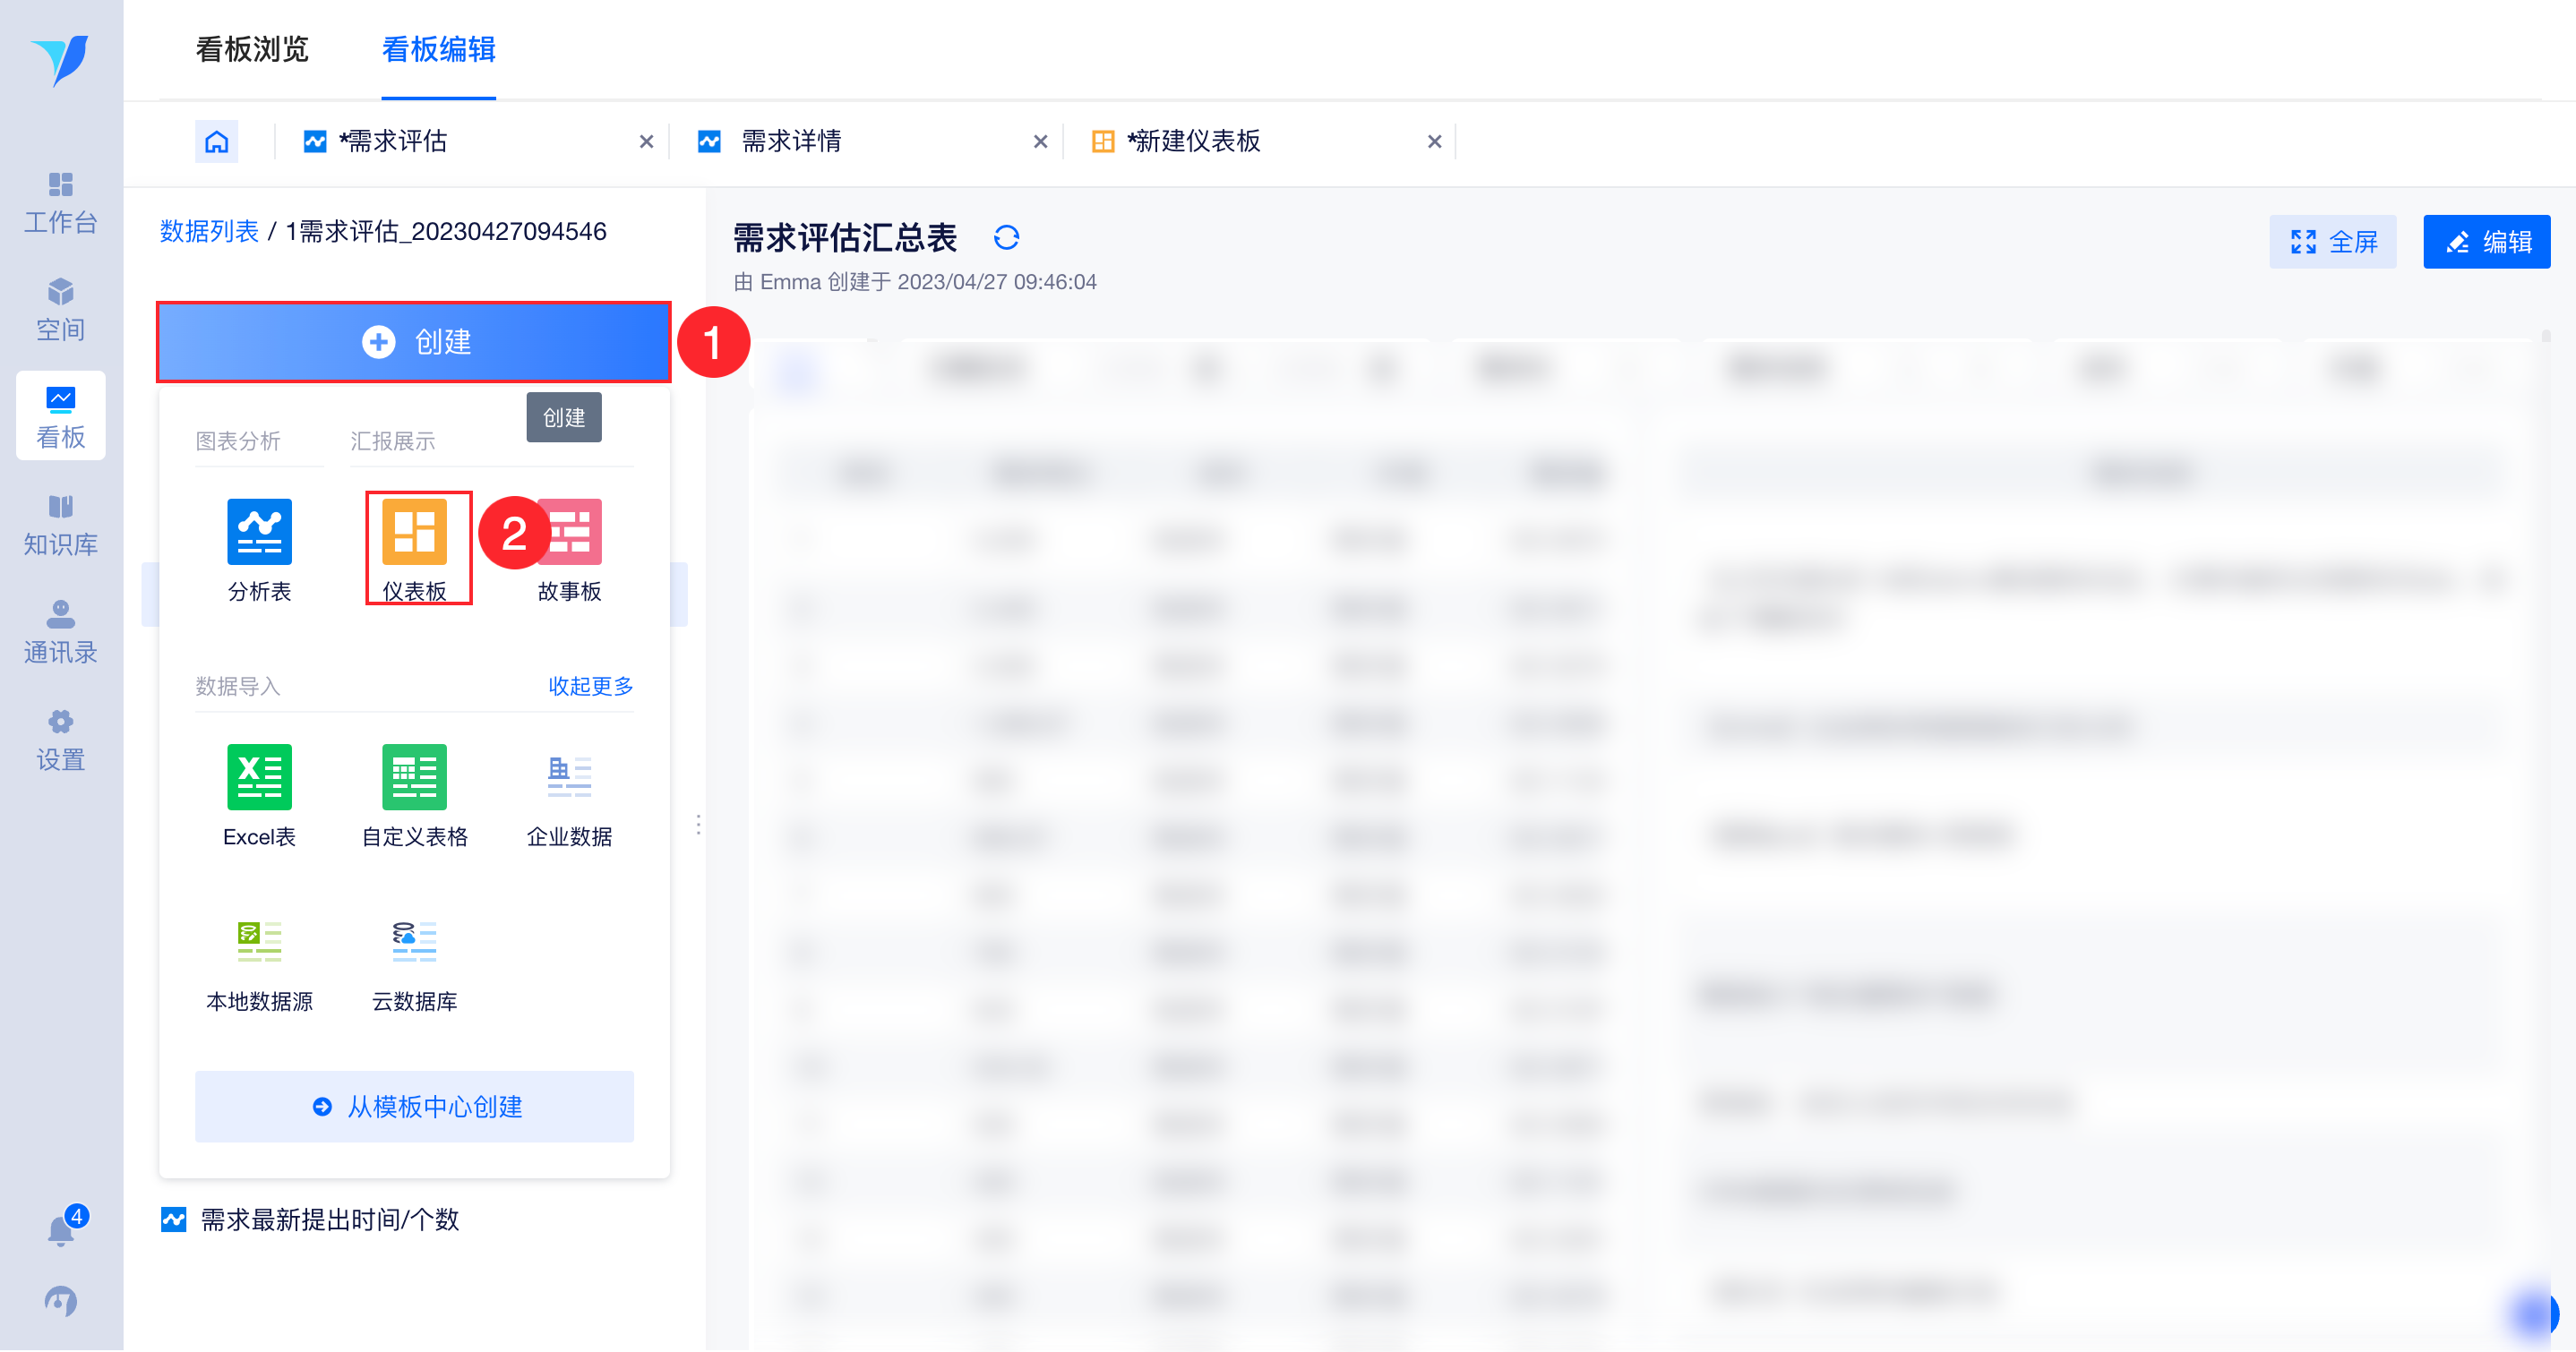This screenshot has width=2576, height=1352.
Task: Select the 仪表板 dashboard icon
Action: [x=414, y=532]
